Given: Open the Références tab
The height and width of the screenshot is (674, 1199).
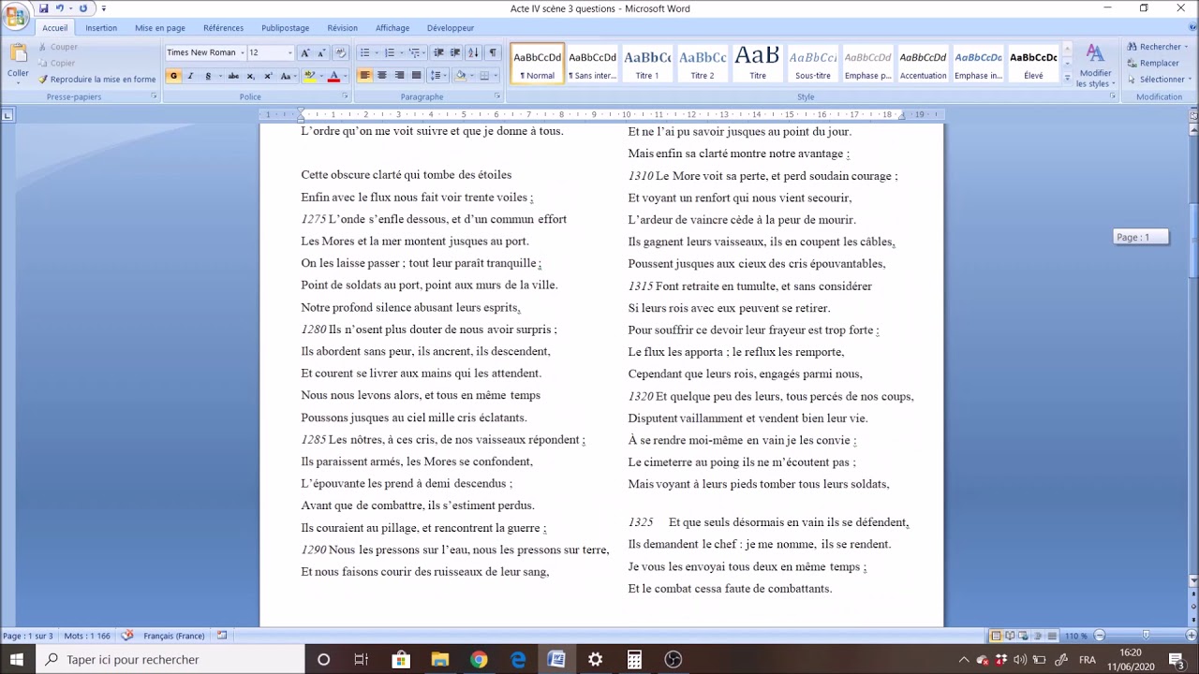Looking at the screenshot, I should (x=223, y=28).
